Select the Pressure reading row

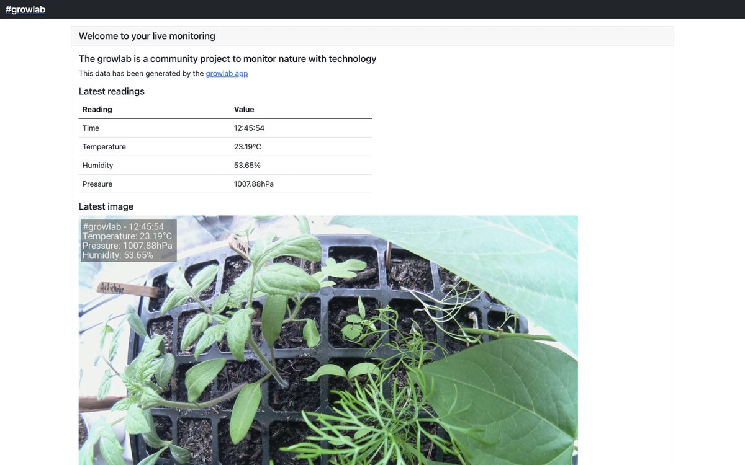pos(225,184)
